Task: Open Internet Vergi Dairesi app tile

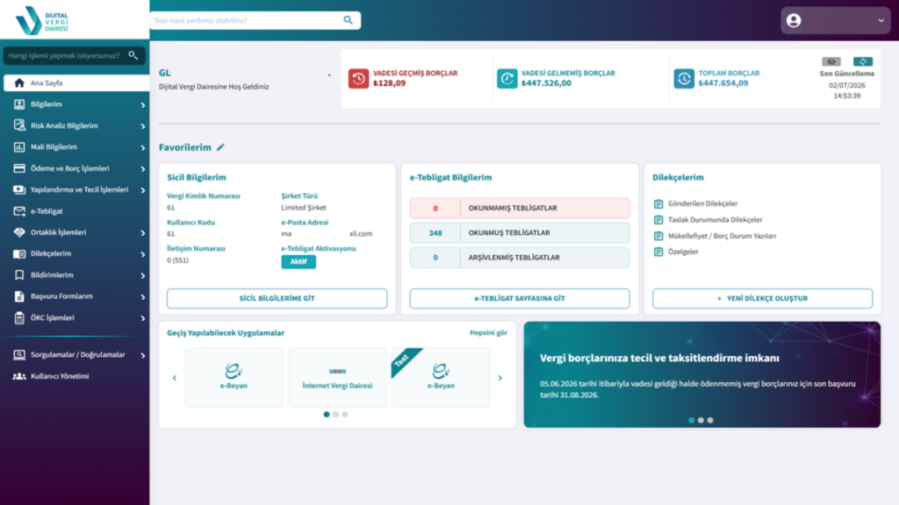Action: click(337, 378)
